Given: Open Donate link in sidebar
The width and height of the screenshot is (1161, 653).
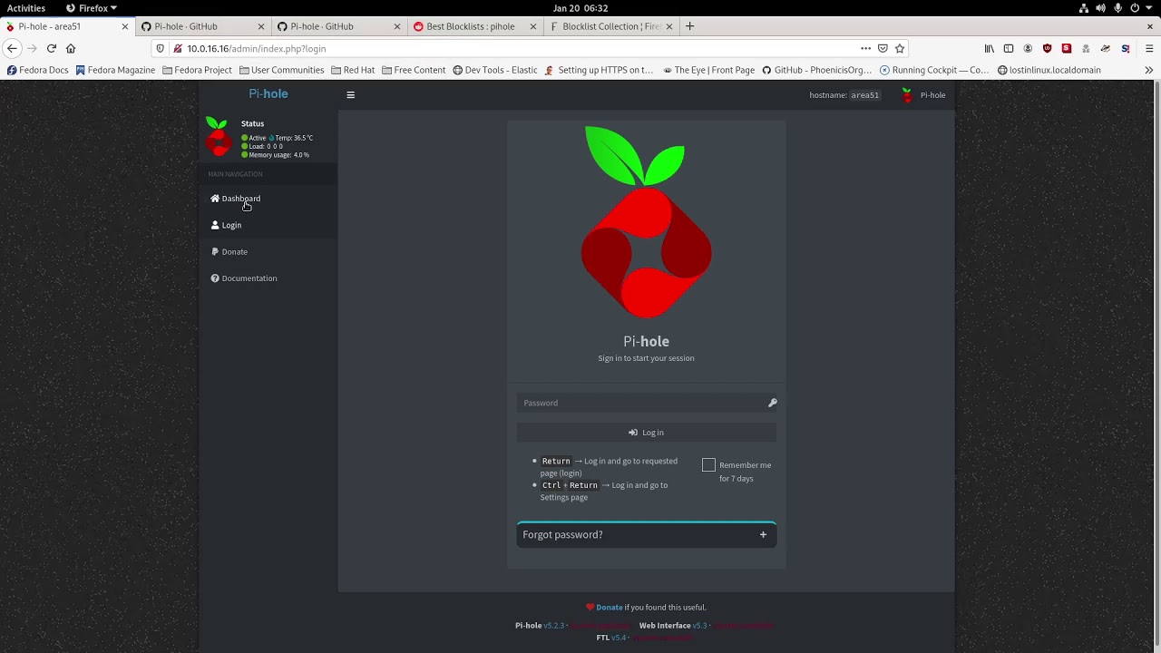Looking at the screenshot, I should pyautogui.click(x=234, y=251).
